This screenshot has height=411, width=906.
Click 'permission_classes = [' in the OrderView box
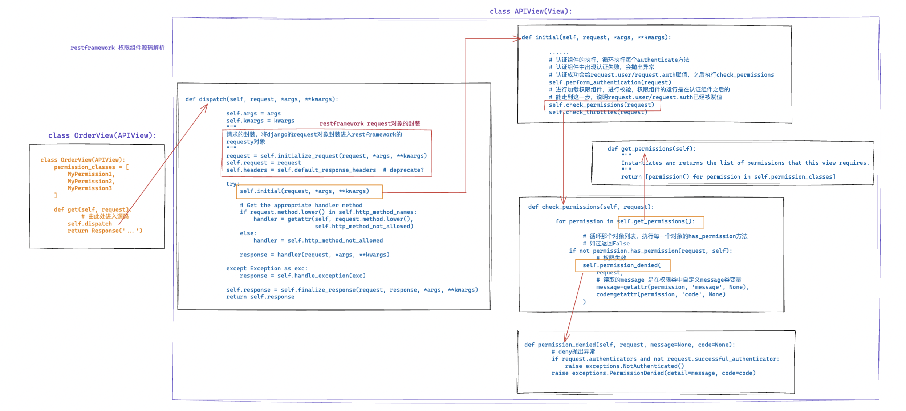pos(91,167)
